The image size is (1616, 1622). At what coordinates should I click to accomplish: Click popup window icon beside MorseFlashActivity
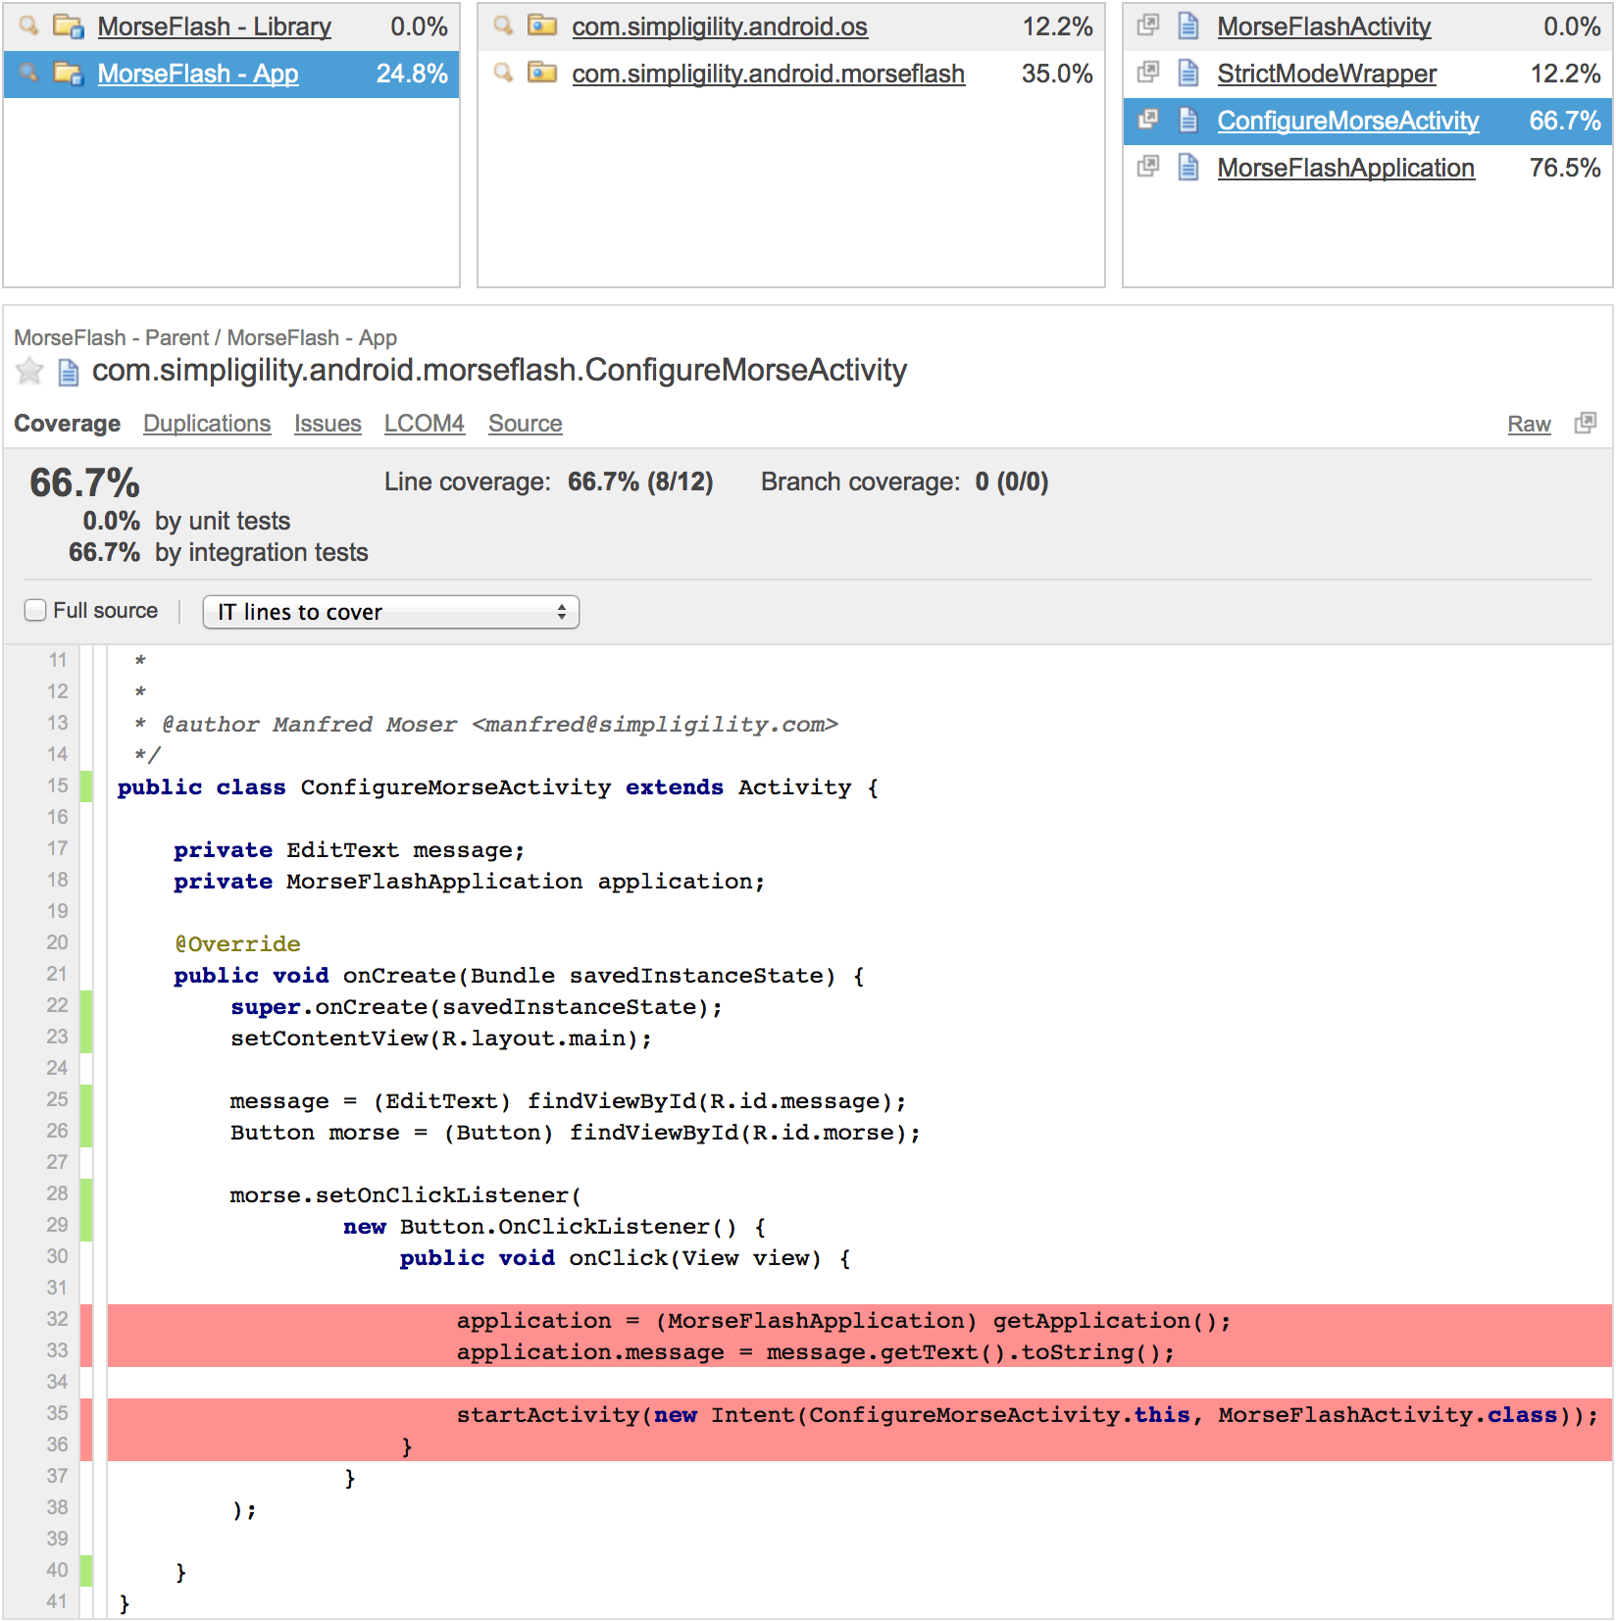[1147, 25]
